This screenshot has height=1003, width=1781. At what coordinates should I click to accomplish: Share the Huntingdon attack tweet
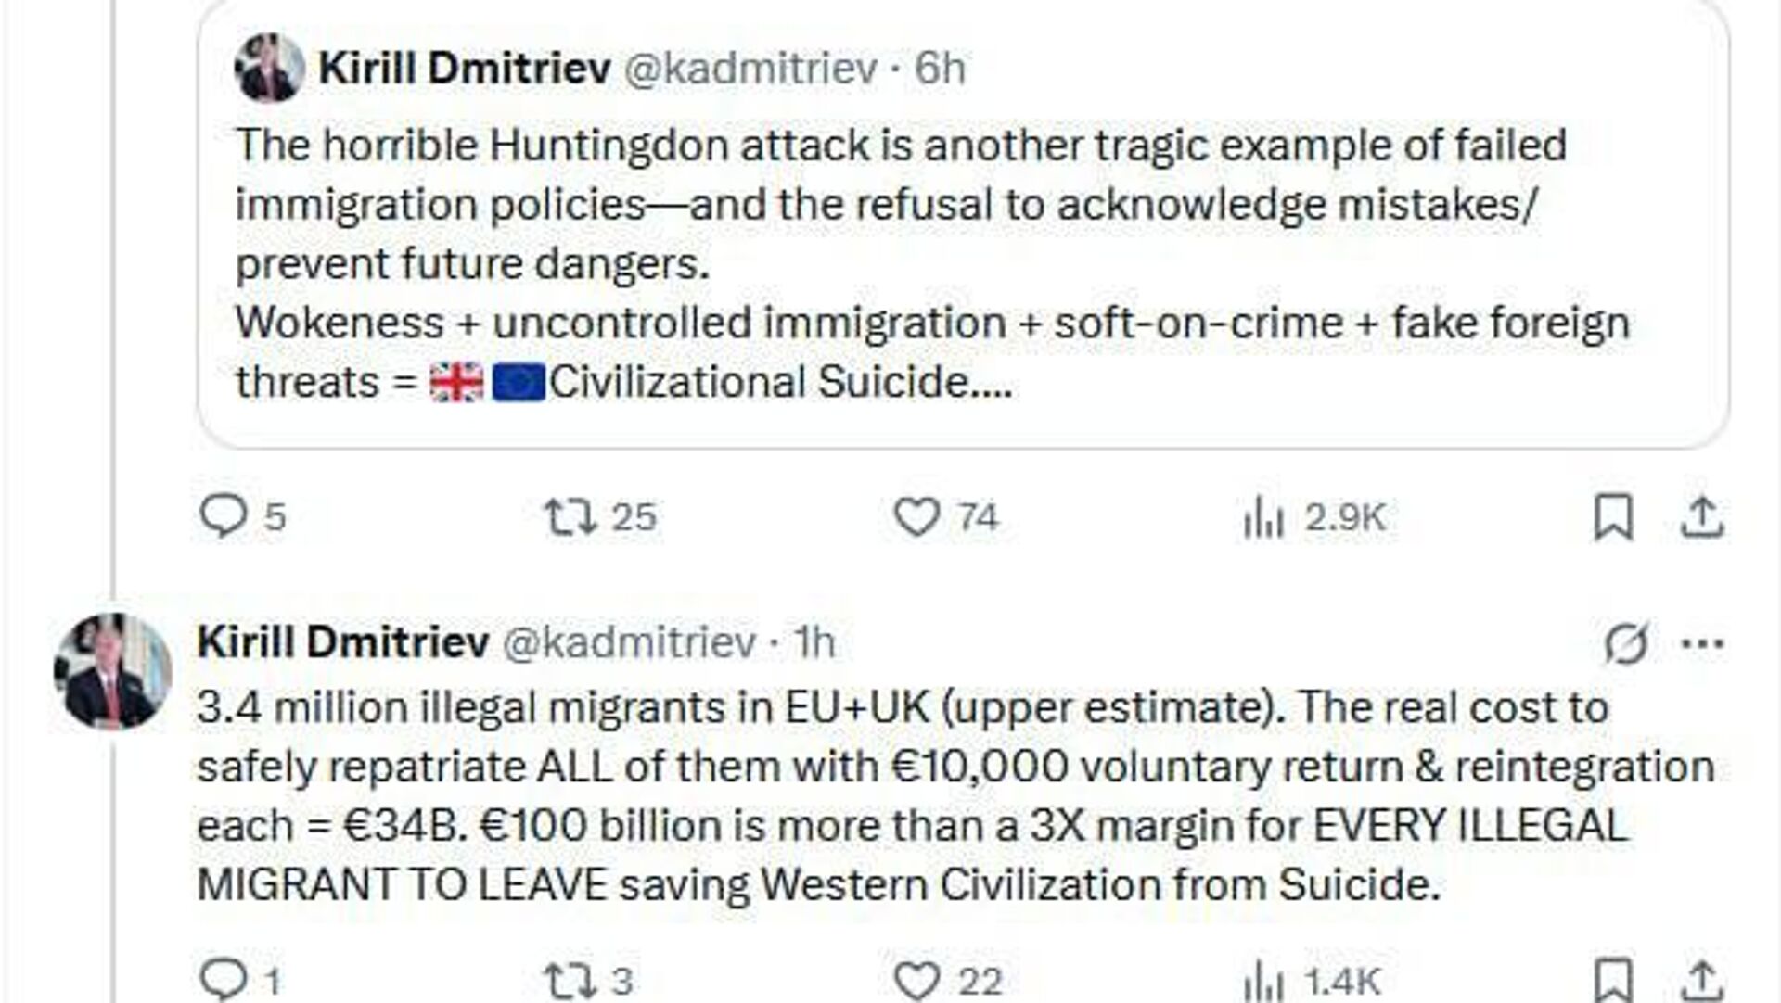pyautogui.click(x=1702, y=516)
